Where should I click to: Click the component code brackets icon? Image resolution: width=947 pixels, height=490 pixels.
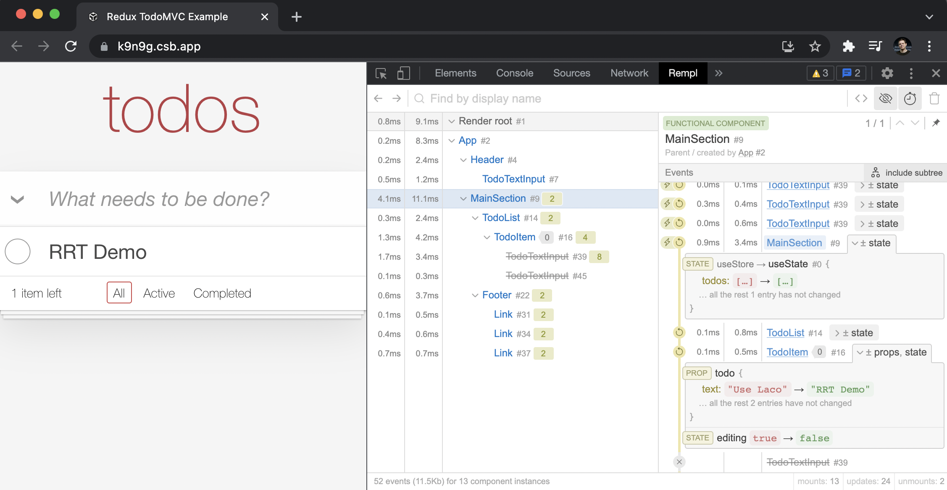[861, 99]
